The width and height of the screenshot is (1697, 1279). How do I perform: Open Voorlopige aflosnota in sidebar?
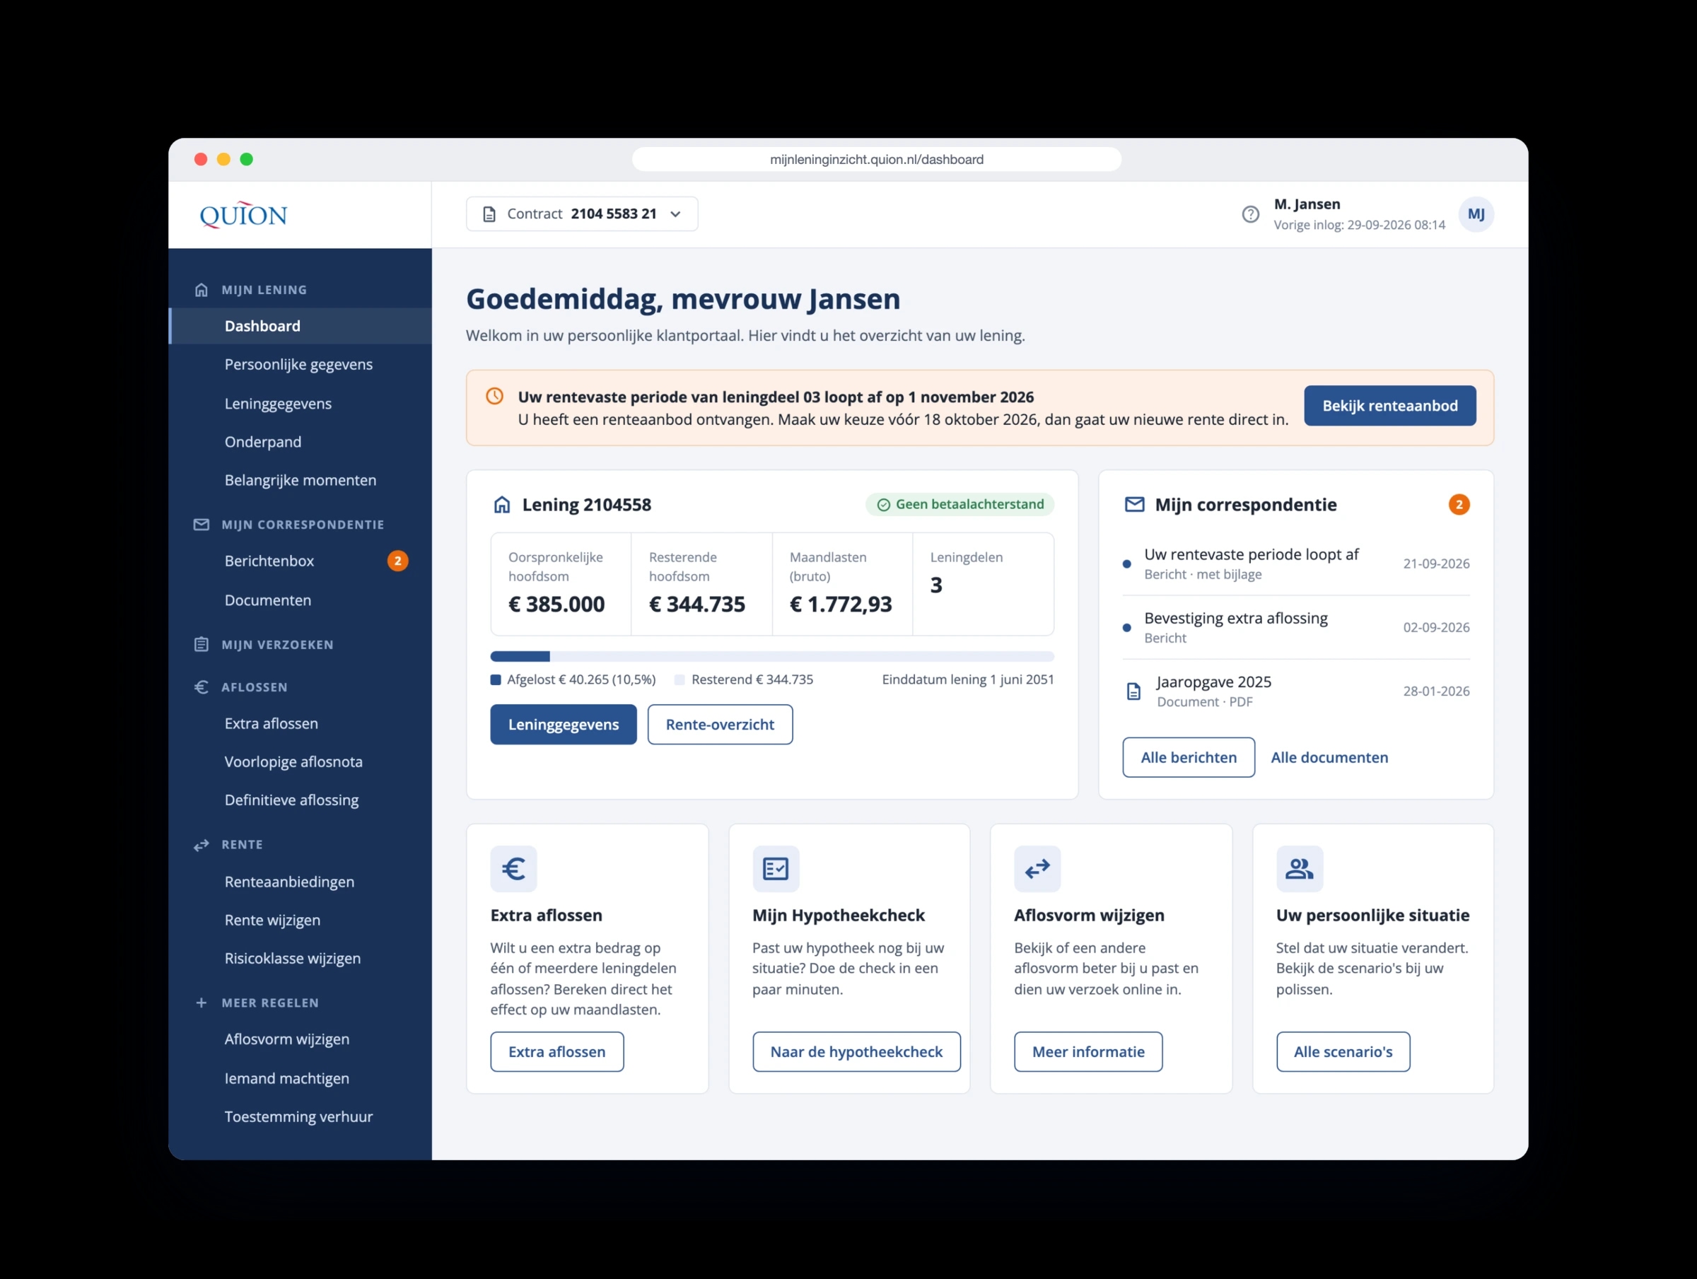293,762
